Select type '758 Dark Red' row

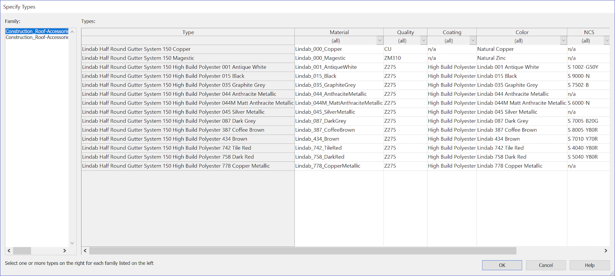tap(188, 157)
